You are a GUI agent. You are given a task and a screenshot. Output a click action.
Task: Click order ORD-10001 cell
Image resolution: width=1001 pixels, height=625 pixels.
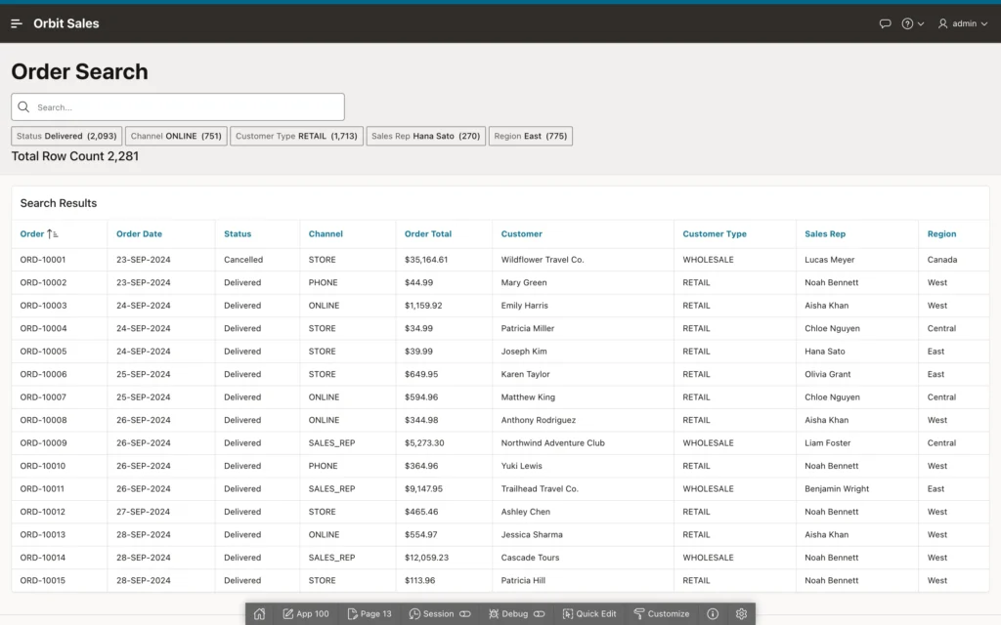click(x=43, y=260)
